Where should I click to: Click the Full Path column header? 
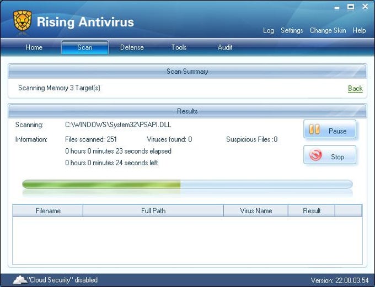(153, 210)
